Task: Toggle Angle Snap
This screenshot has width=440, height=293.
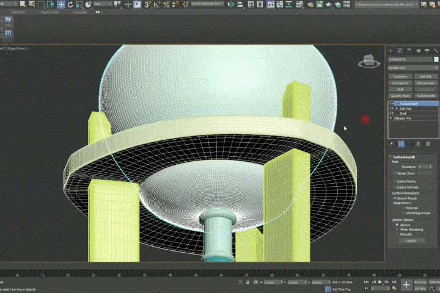Action: [x=157, y=4]
